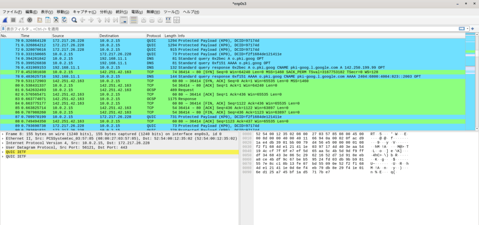Find a packet with magnifier icon

click(x=74, y=20)
